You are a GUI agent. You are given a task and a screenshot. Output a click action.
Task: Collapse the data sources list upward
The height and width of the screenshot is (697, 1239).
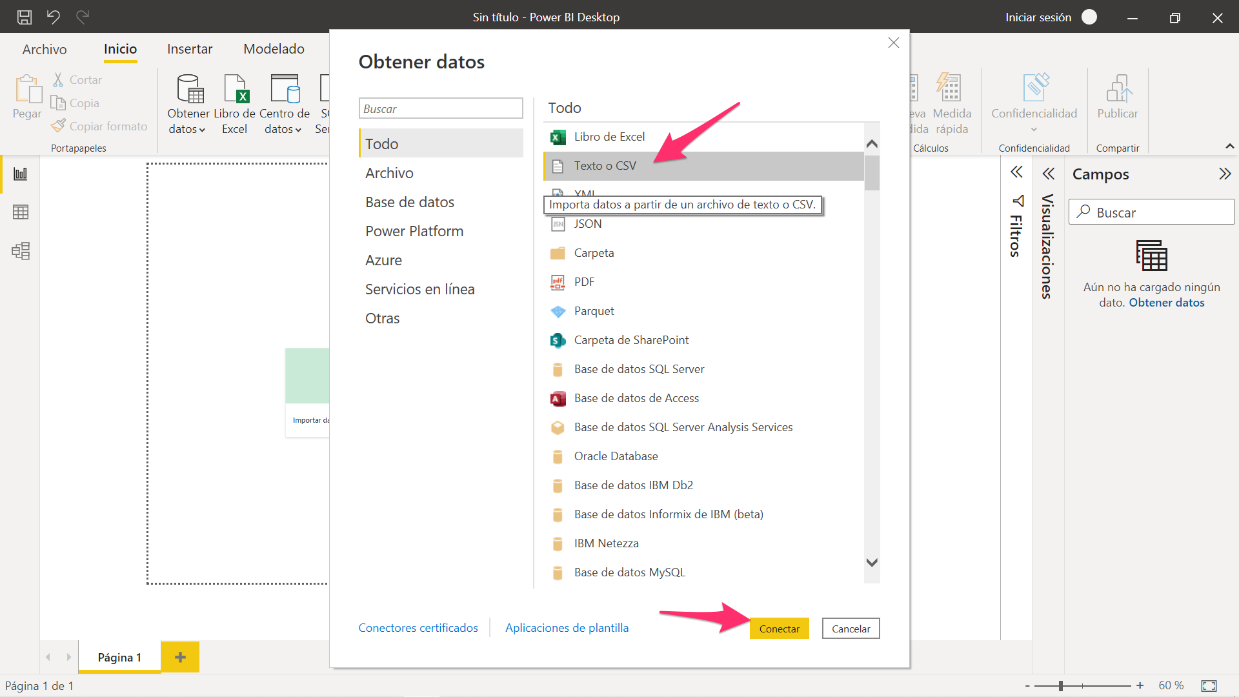pos(872,142)
